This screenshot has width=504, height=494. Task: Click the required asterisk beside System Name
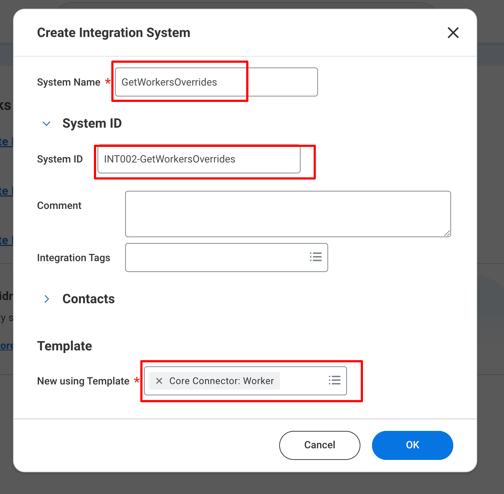(x=108, y=82)
